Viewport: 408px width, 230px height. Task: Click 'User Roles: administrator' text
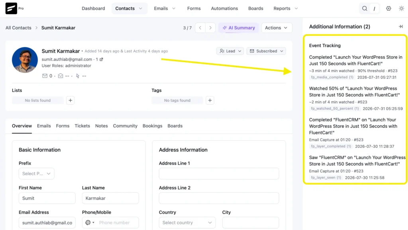click(67, 66)
